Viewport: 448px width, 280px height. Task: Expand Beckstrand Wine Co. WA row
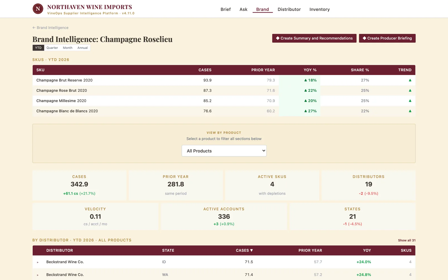38,275
